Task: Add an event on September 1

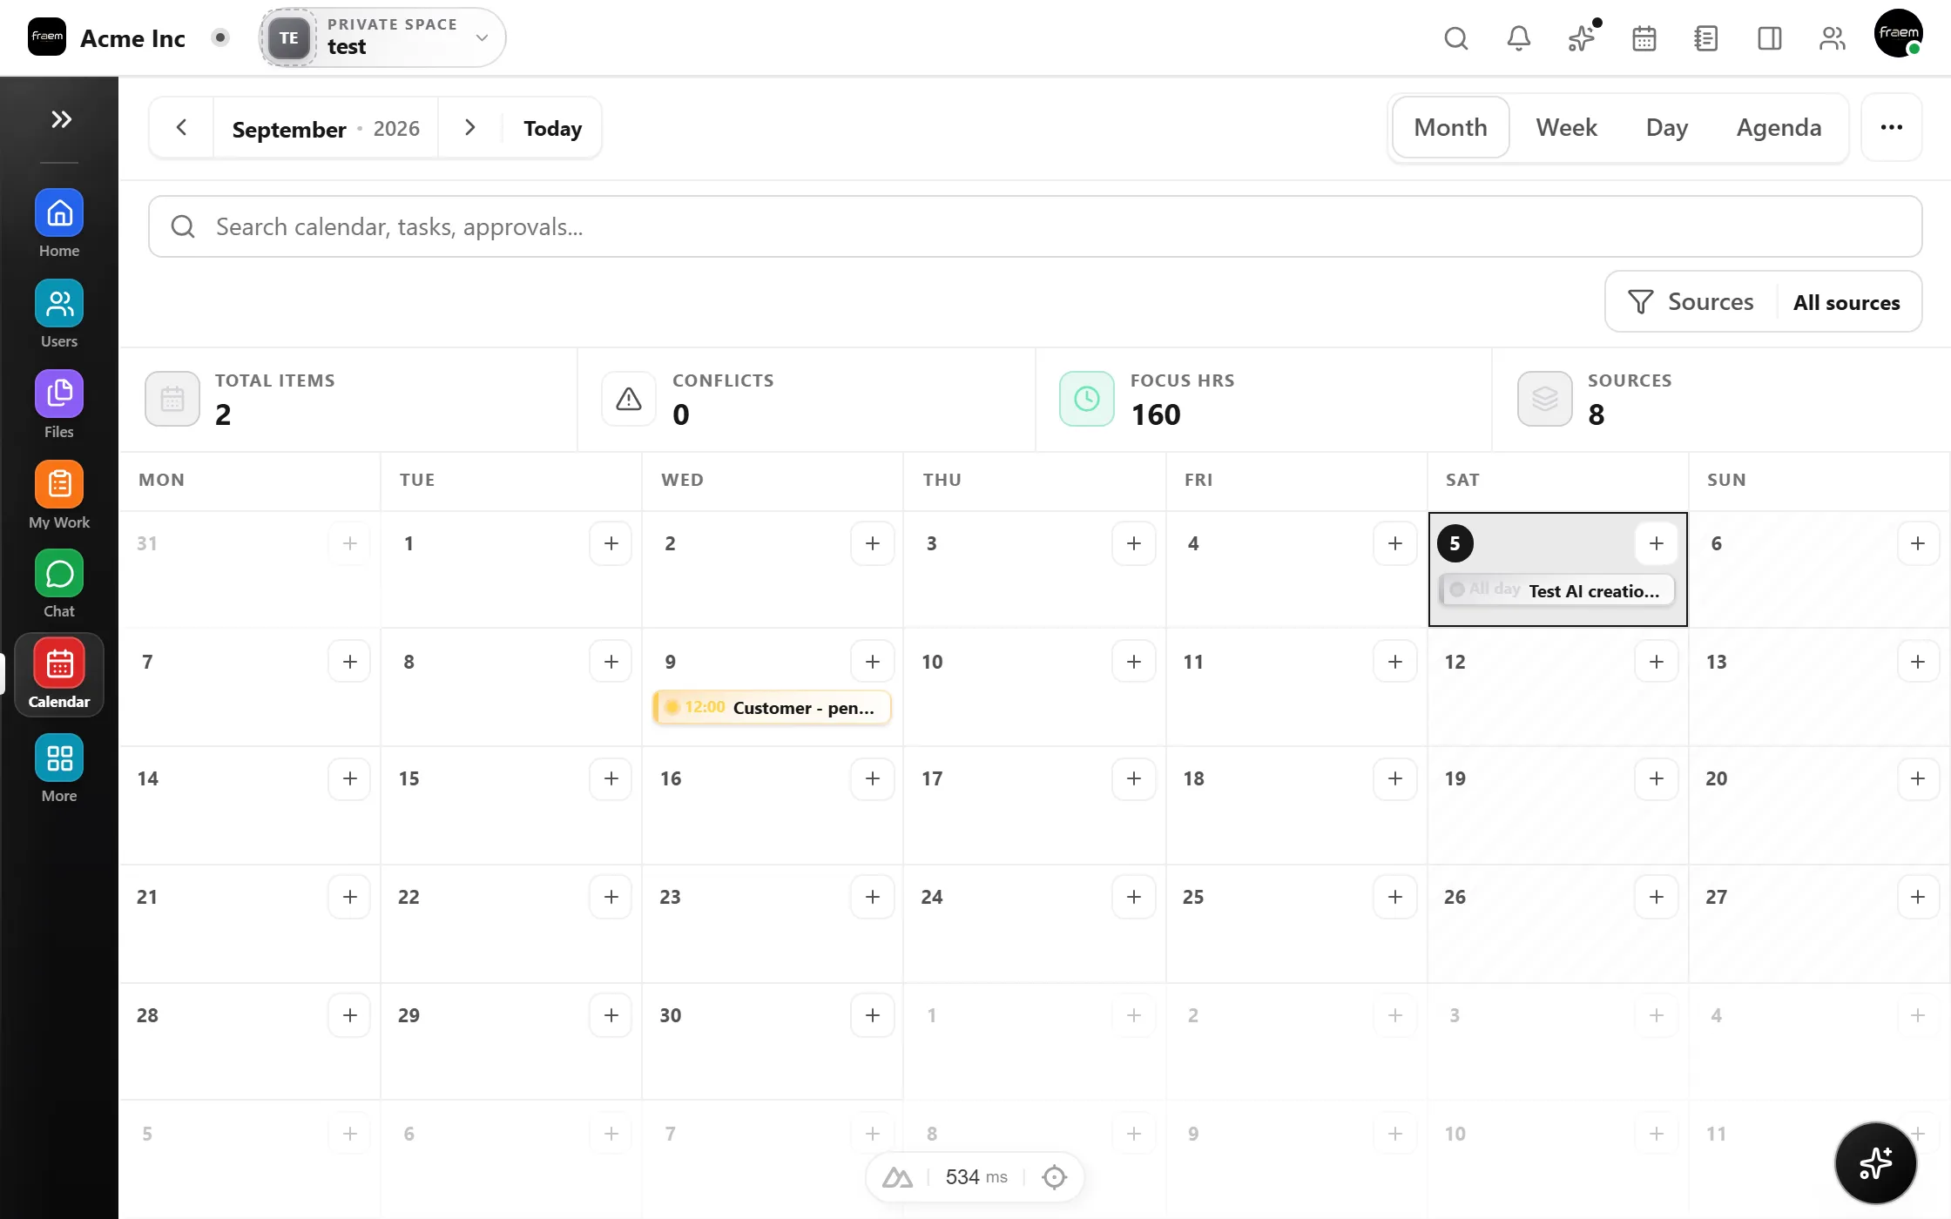Action: coord(611,543)
